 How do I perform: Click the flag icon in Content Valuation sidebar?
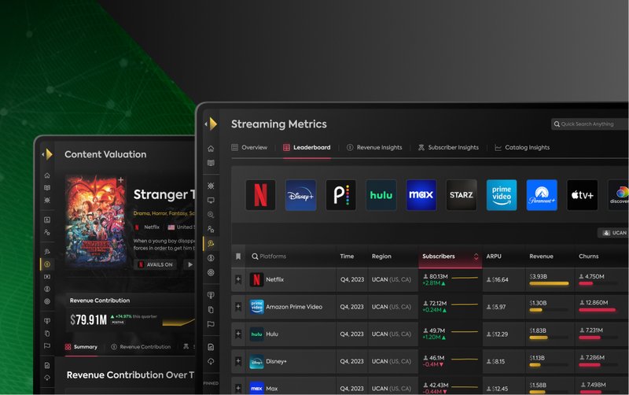47,345
